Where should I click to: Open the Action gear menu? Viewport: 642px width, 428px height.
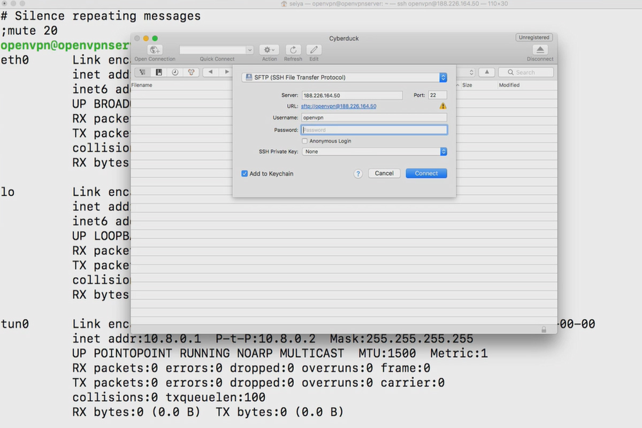(x=269, y=50)
